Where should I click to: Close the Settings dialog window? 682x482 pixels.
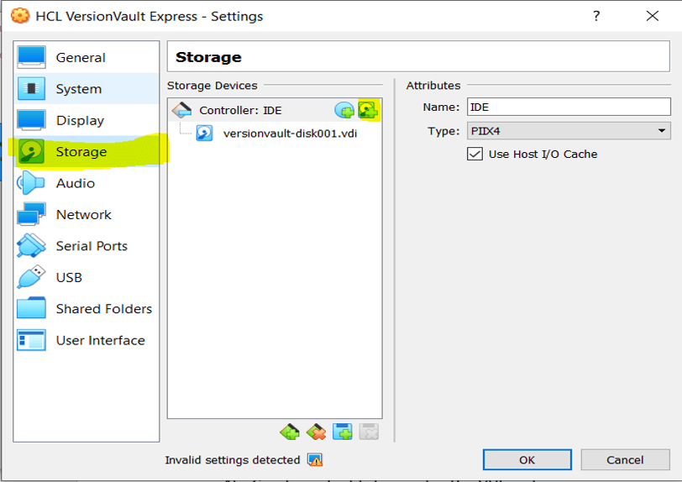click(x=653, y=16)
